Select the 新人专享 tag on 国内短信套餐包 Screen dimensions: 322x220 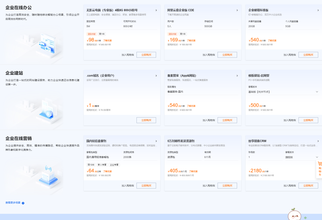pyautogui.click(x=102, y=164)
